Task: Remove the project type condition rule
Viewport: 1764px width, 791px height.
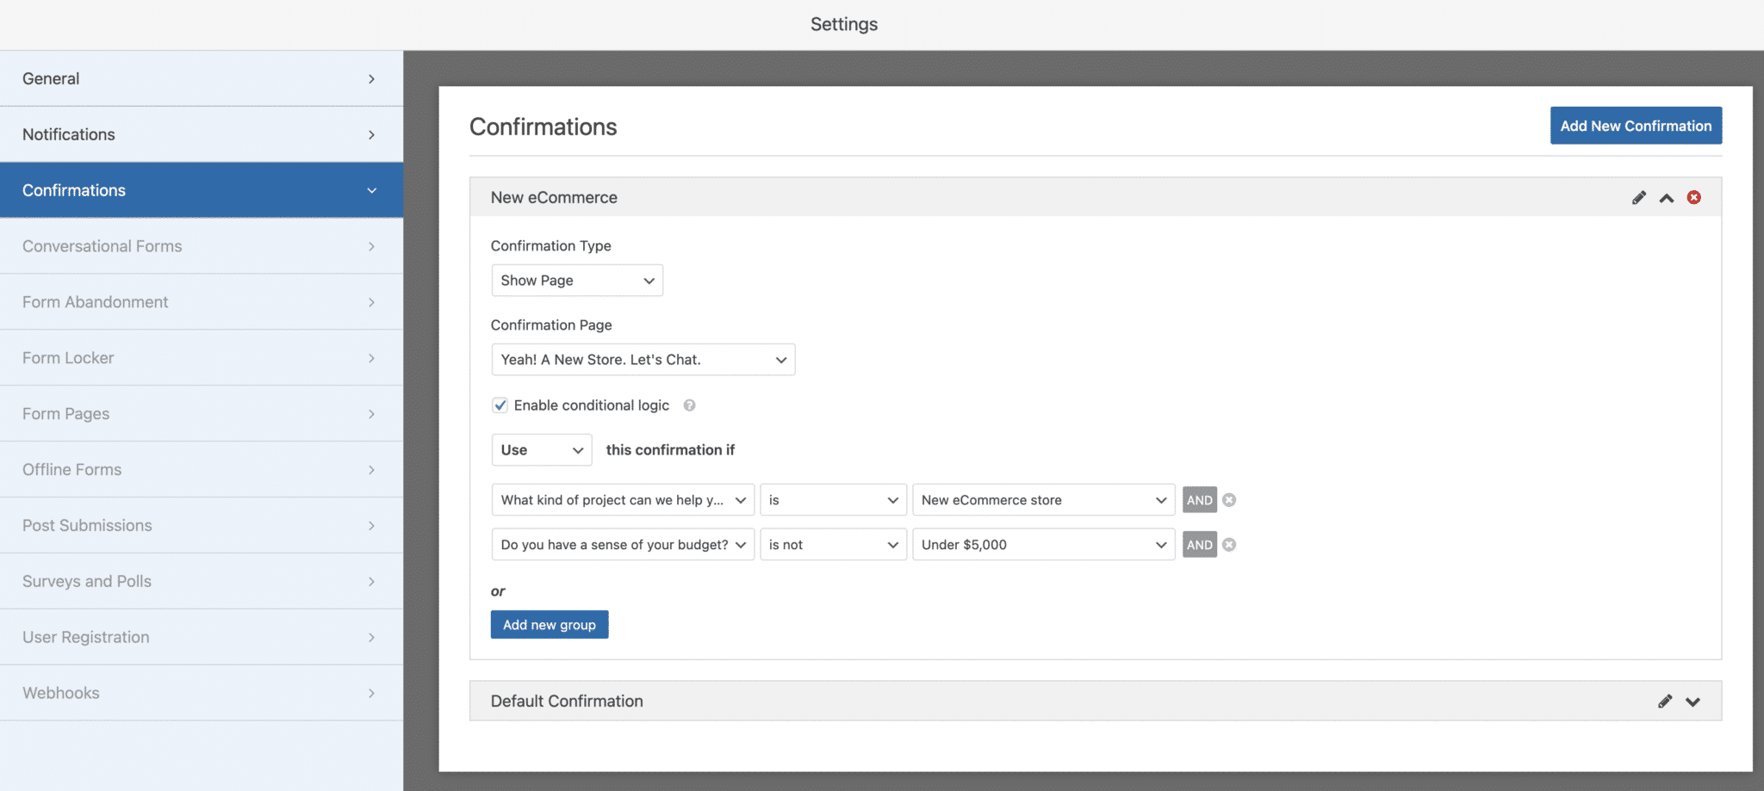Action: click(1229, 499)
